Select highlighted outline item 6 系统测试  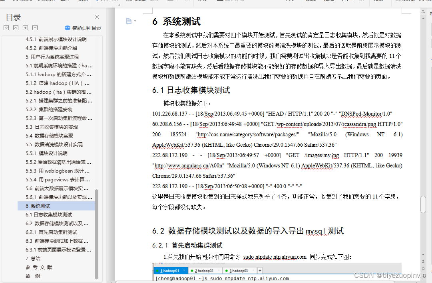click(56, 206)
